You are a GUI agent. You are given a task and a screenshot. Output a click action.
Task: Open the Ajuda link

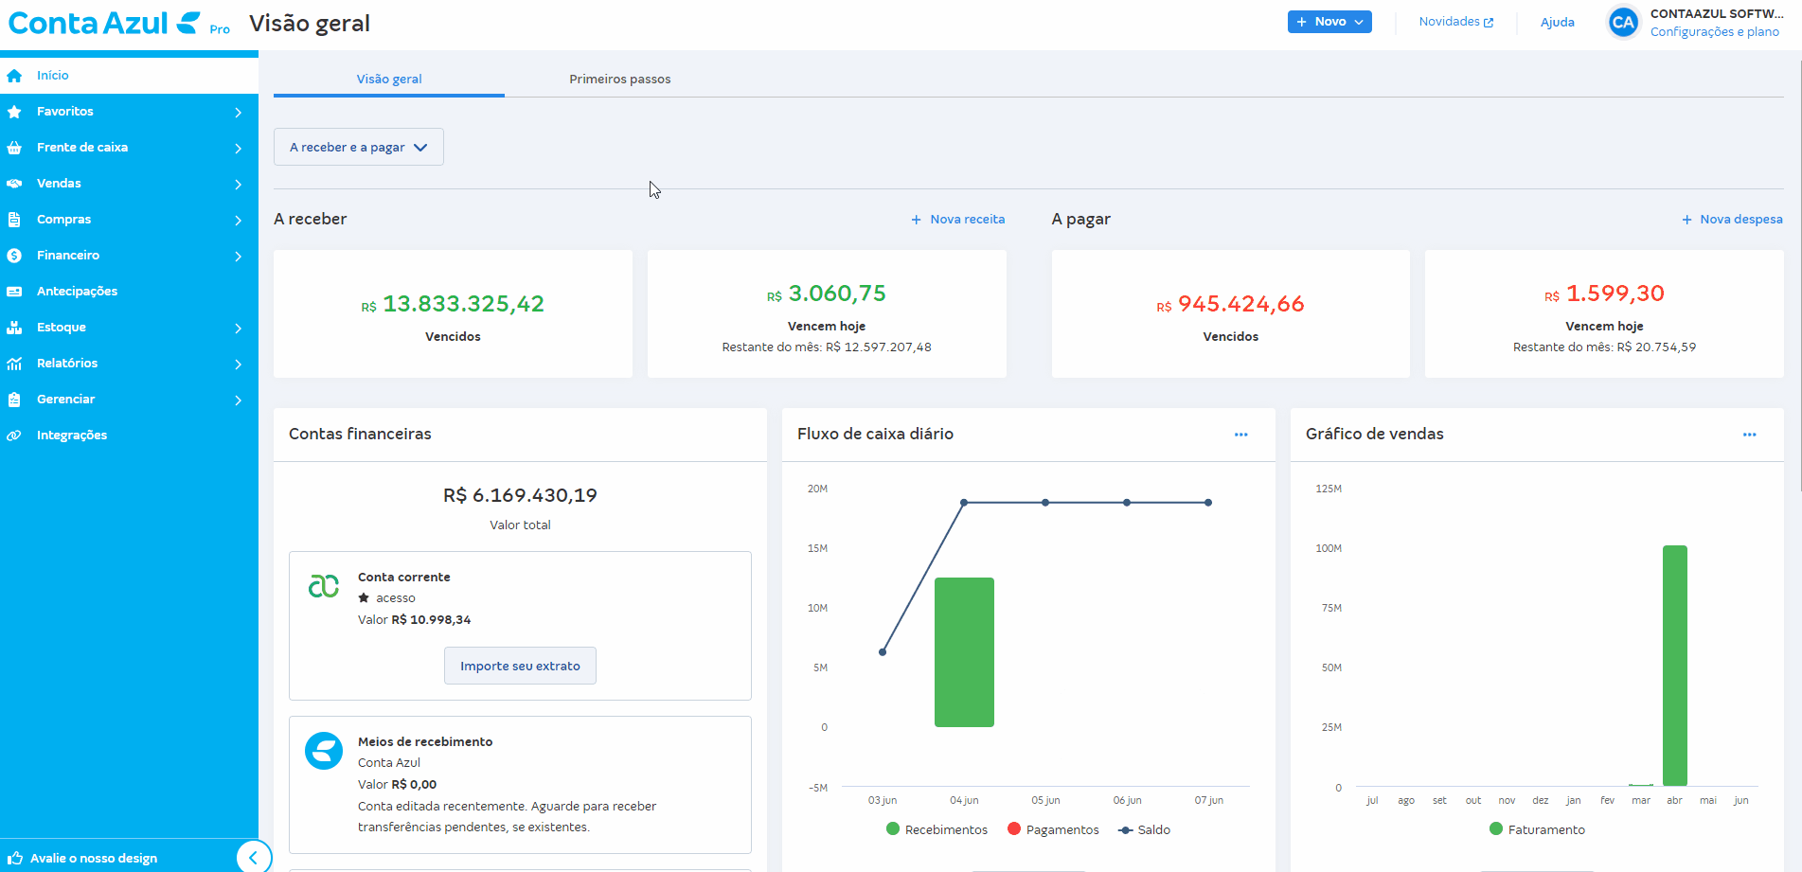pyautogui.click(x=1557, y=23)
